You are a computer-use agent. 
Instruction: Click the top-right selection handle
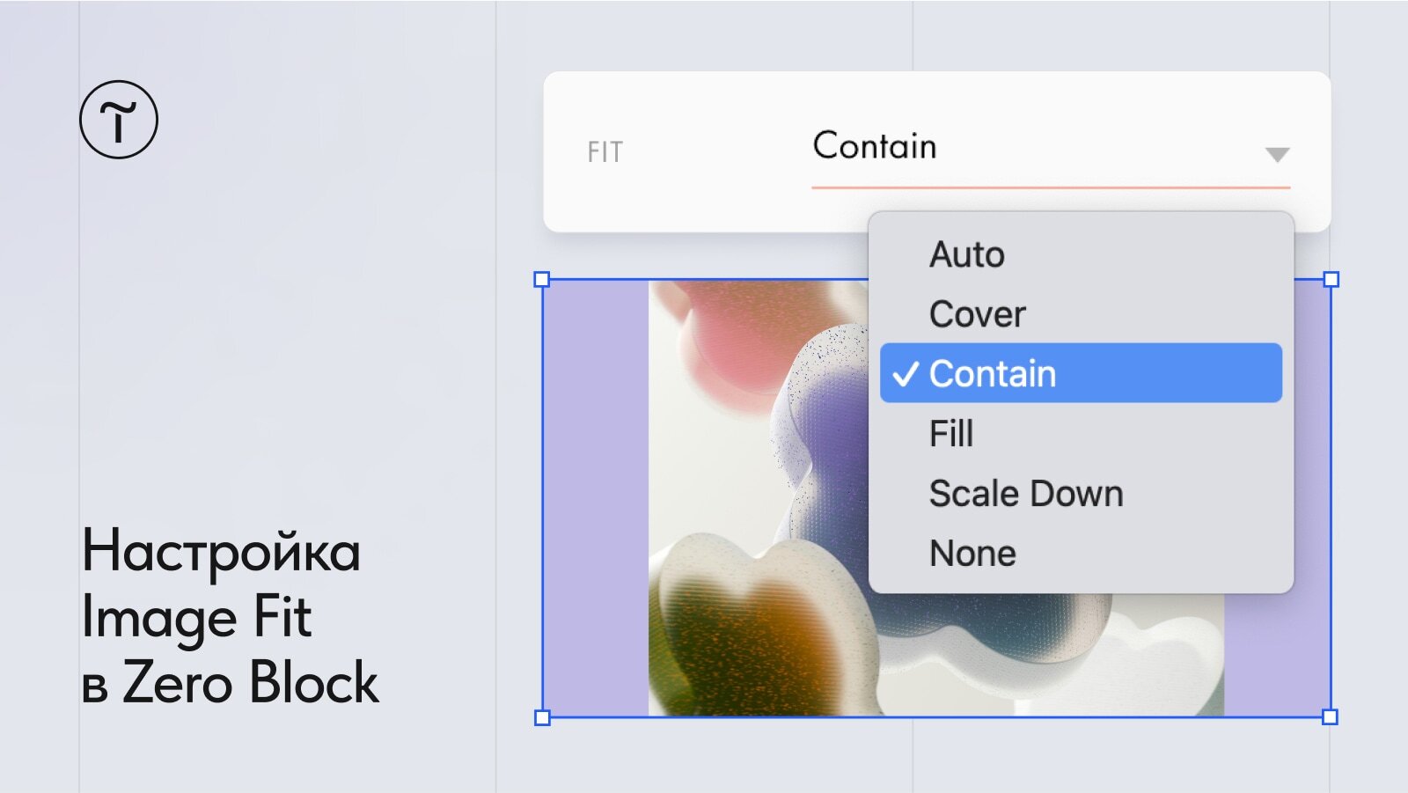pos(1331,279)
